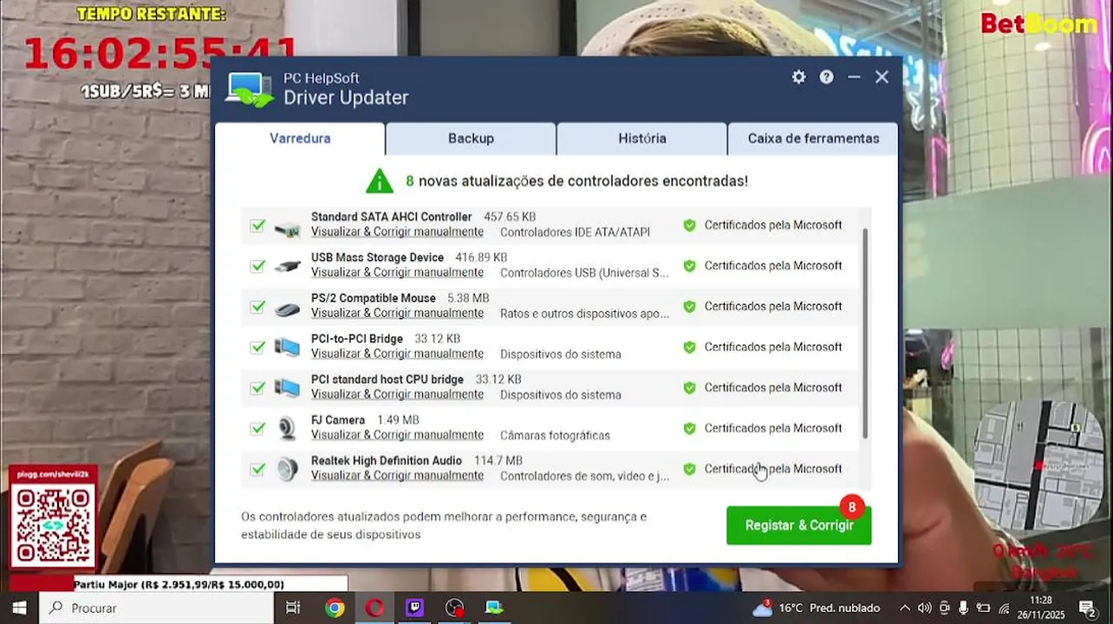Click the Procurar taskbar search box
Screen dimensions: 1113x624
(x=156, y=608)
